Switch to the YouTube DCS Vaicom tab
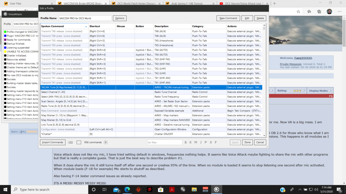The height and width of the screenshot is (194, 346). (x=244, y=3)
